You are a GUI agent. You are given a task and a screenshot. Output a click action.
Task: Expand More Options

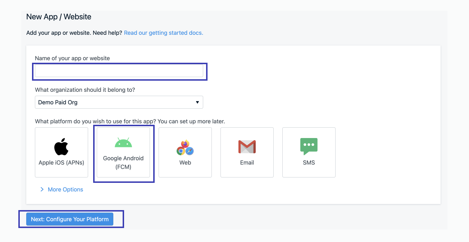point(65,189)
